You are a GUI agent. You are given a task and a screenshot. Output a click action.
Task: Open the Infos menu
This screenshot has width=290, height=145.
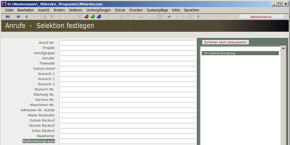pyautogui.click(x=176, y=10)
